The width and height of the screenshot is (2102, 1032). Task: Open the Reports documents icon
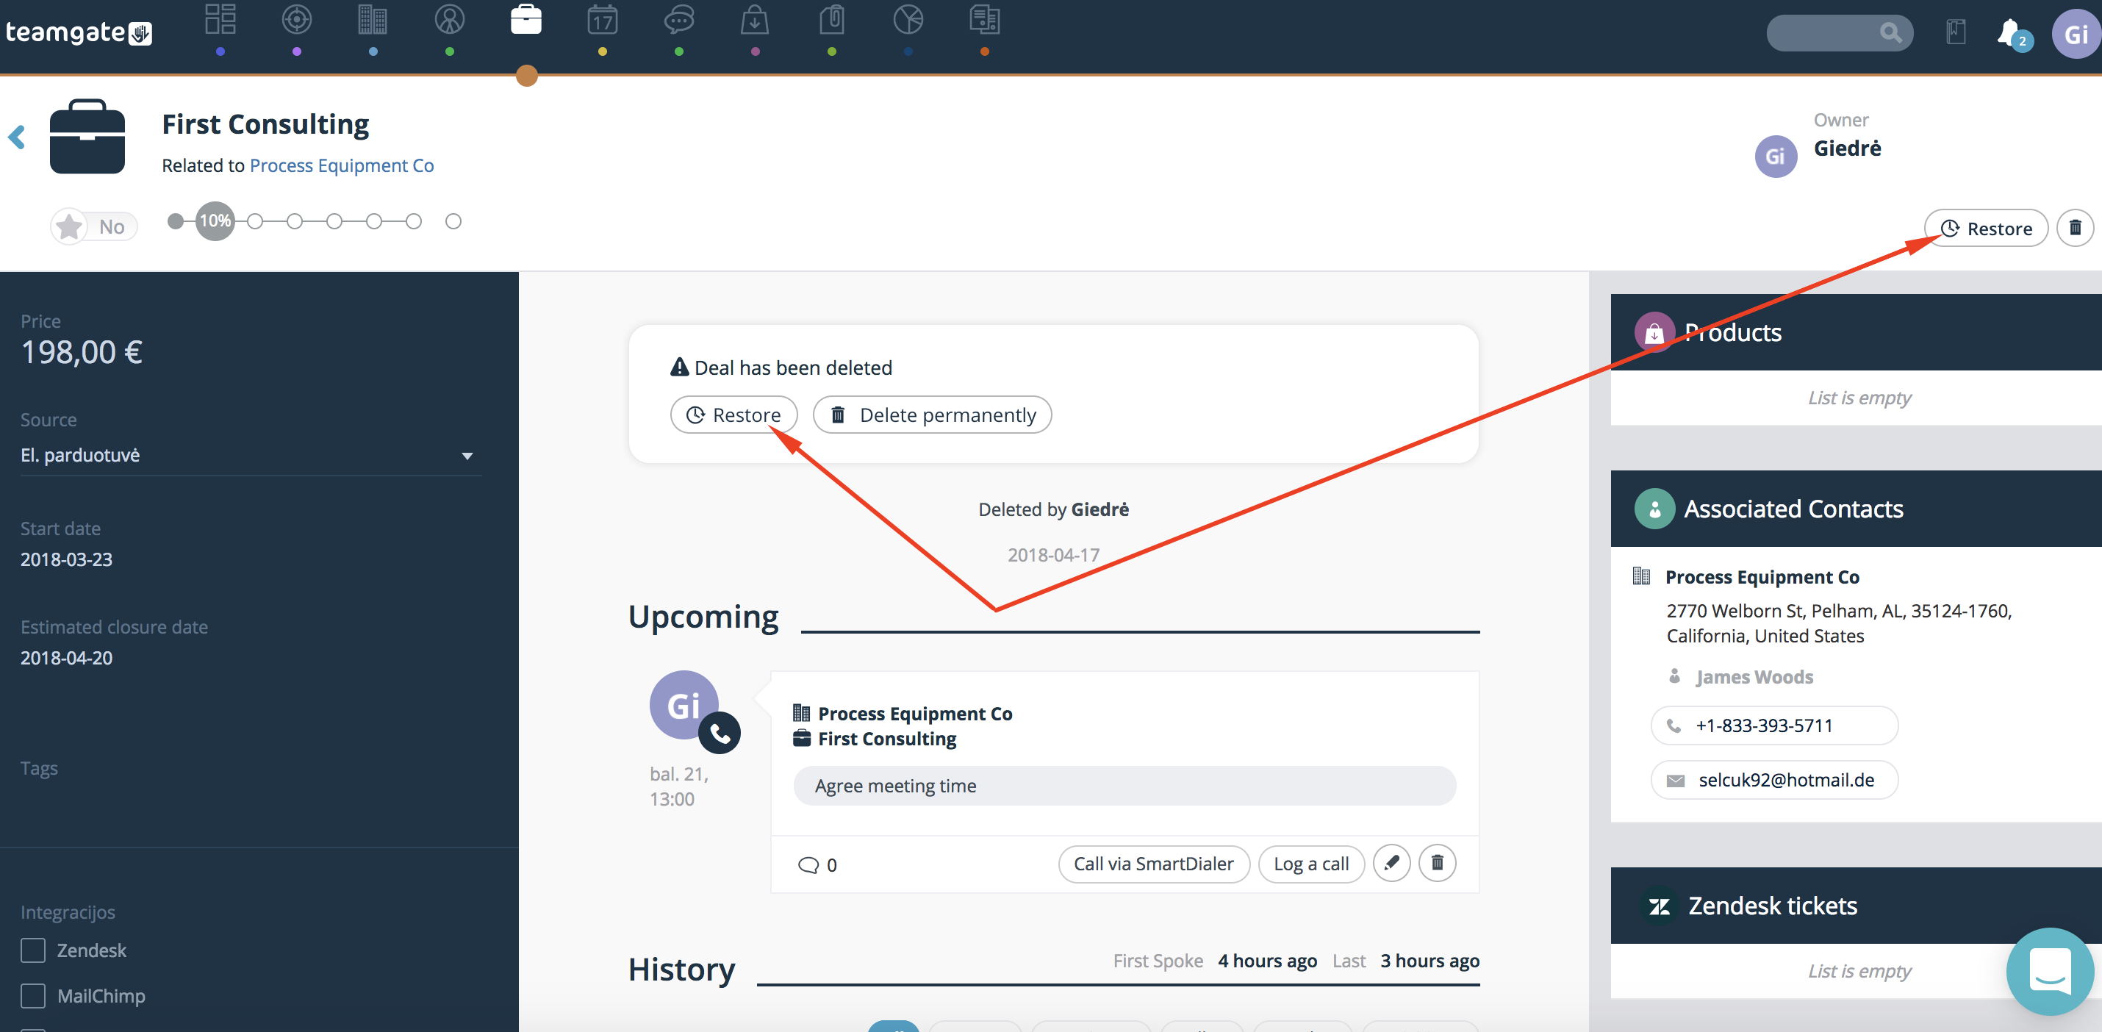[985, 20]
